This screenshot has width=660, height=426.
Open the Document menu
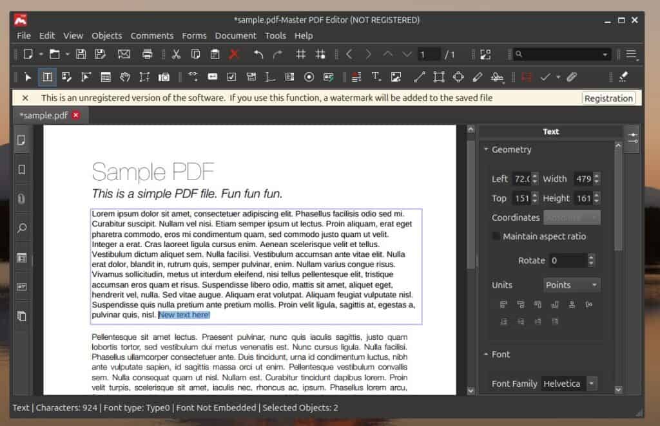point(235,35)
